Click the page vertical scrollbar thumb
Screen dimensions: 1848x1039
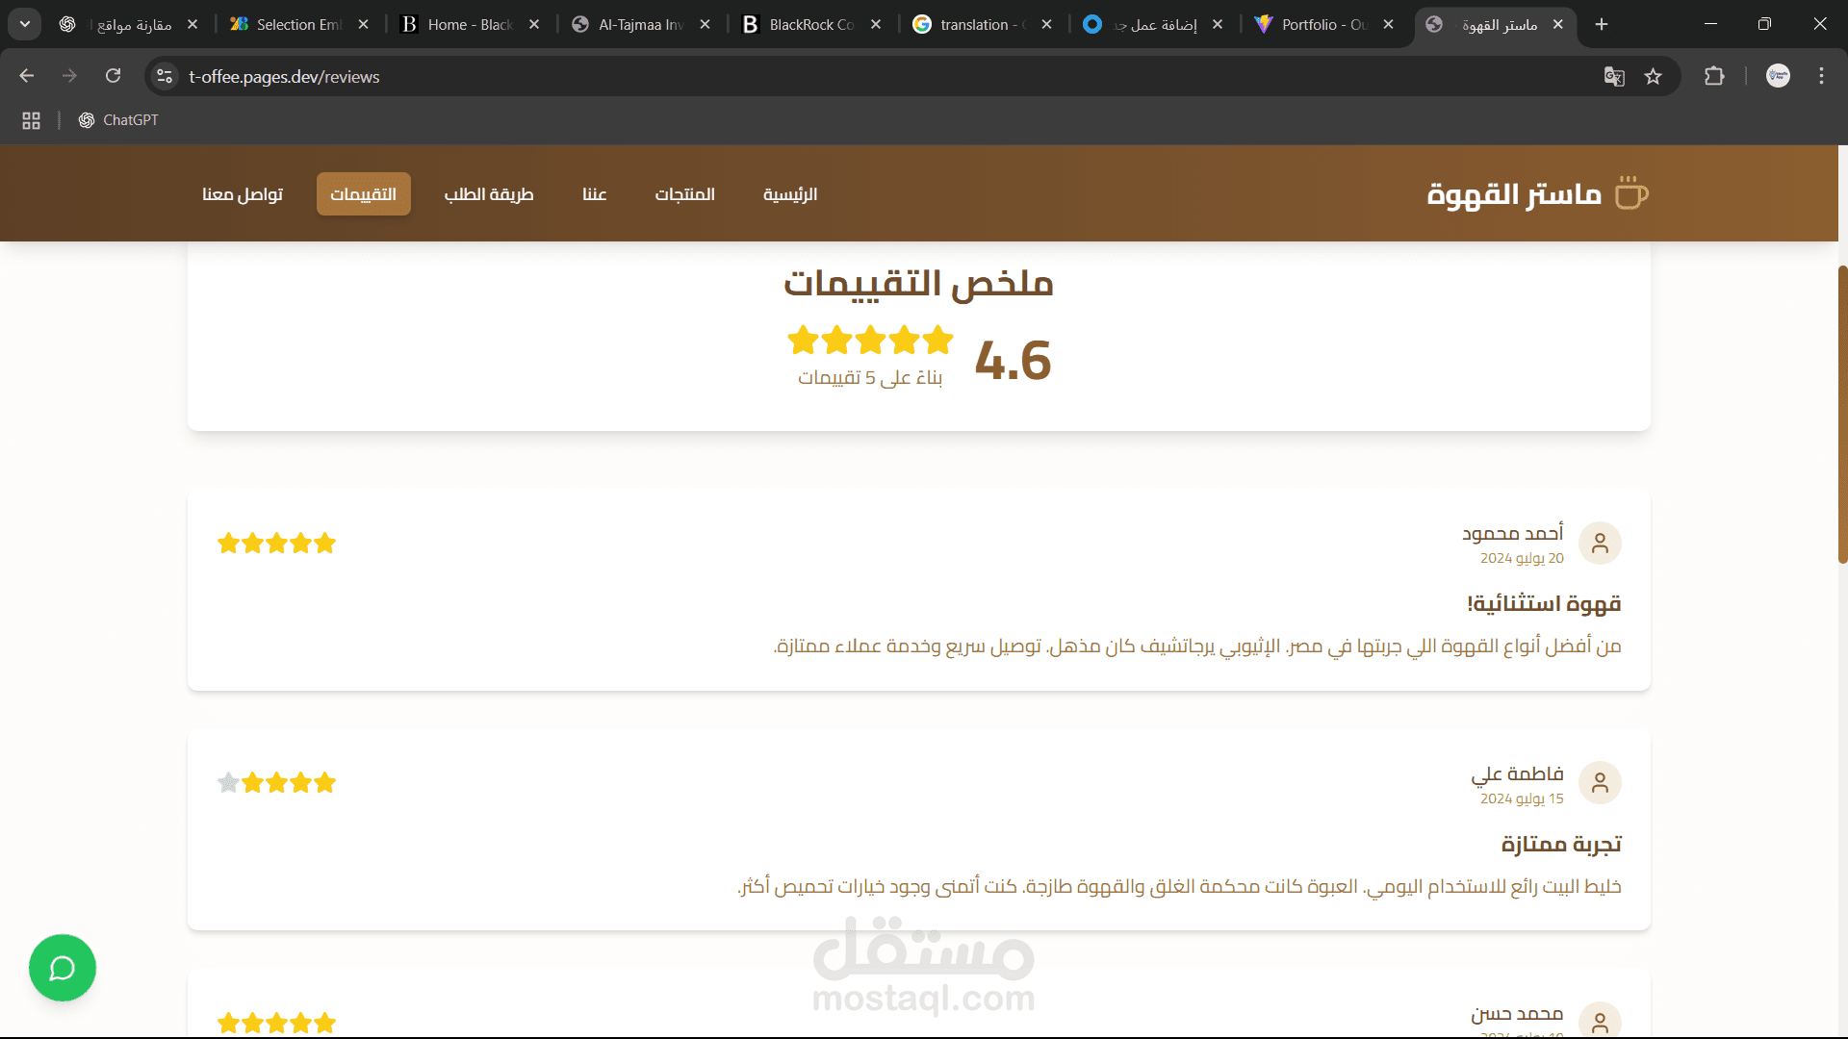point(1842,414)
